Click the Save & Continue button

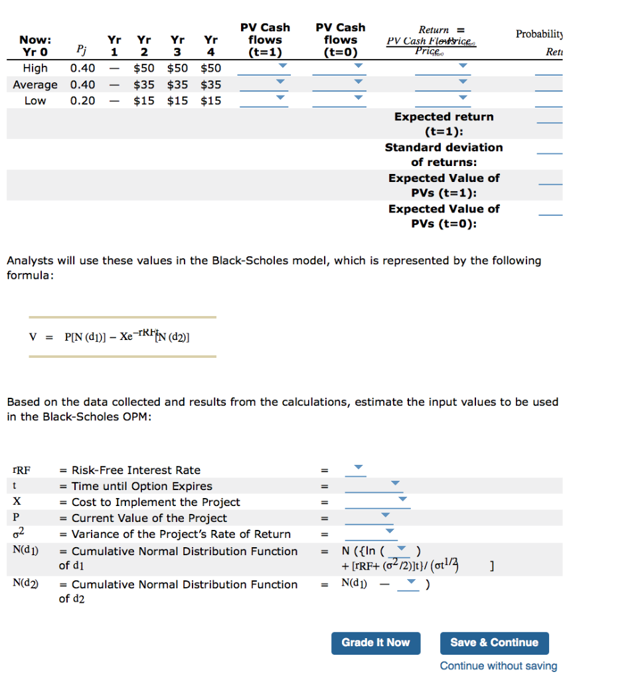[494, 643]
